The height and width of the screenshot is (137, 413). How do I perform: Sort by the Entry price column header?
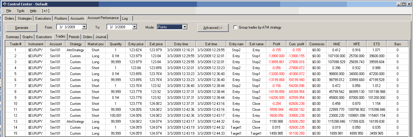tap(136, 44)
